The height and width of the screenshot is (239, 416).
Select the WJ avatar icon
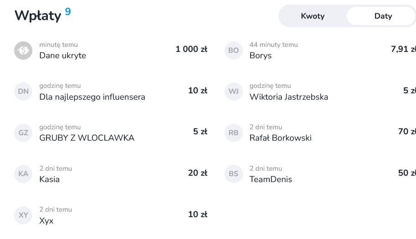click(233, 92)
